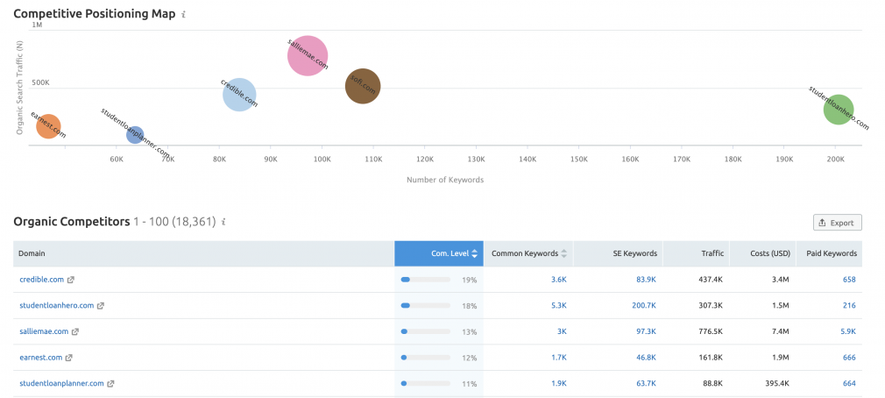The width and height of the screenshot is (885, 398).
Task: Click the Export button
Action: click(x=837, y=223)
